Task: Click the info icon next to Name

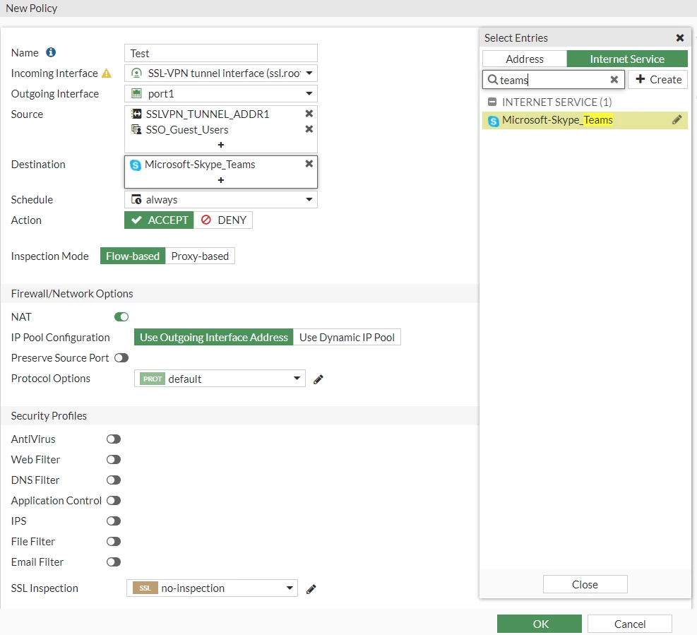Action: pyautogui.click(x=51, y=52)
